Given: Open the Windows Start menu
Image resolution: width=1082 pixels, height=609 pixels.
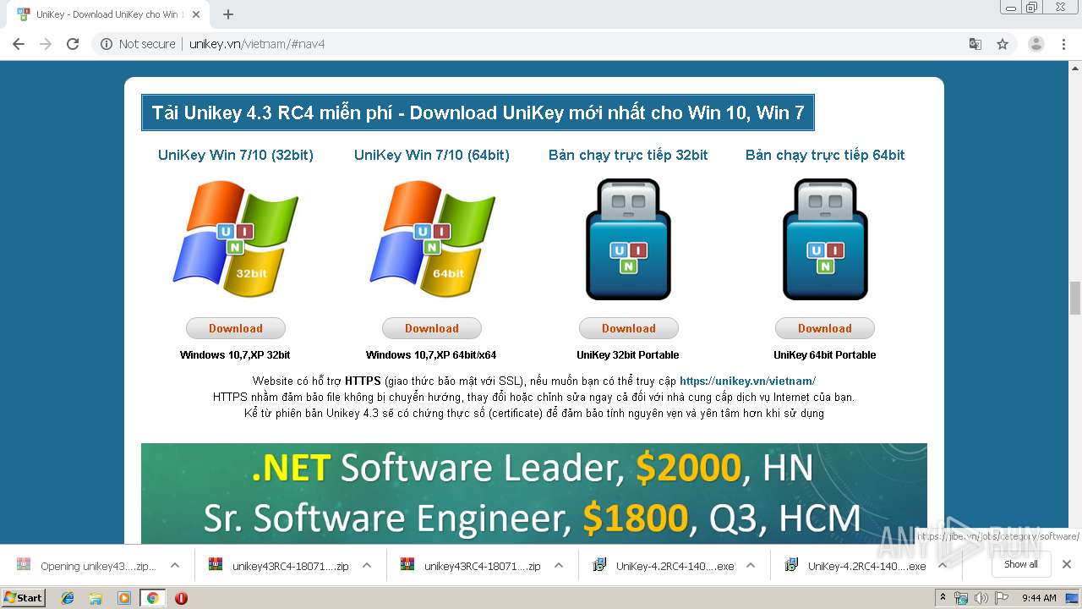Looking at the screenshot, I should point(24,598).
